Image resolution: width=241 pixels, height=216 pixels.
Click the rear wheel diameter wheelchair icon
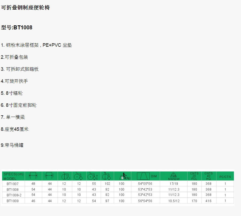pos(66,176)
